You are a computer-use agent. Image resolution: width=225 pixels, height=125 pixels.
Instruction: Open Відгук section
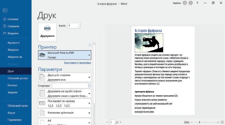pos(11,113)
